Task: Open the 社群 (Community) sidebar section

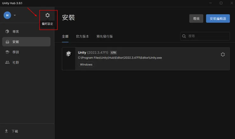Action: tap(26, 62)
